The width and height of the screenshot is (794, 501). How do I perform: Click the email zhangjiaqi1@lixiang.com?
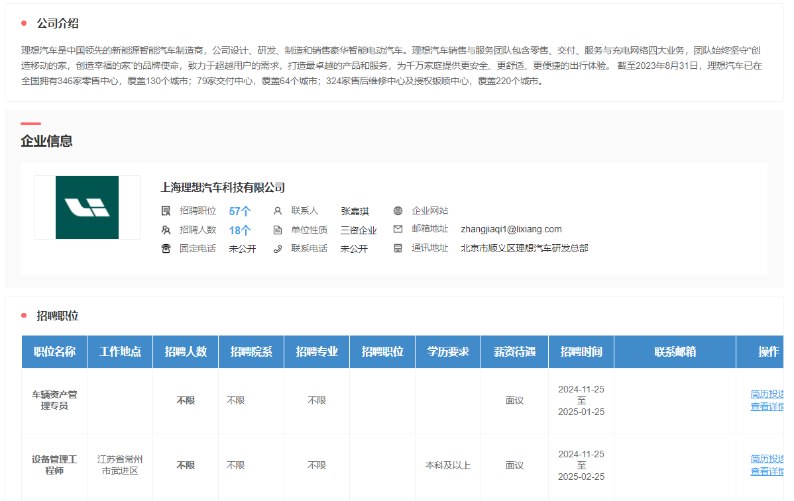[511, 229]
